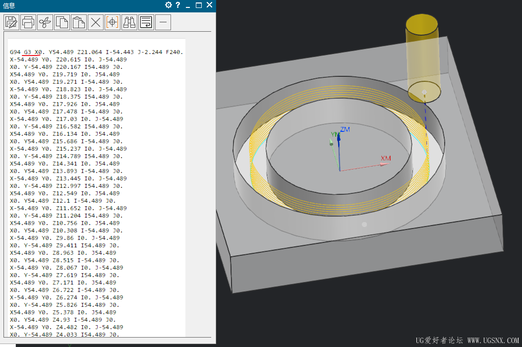Minimize the information window
The height and width of the screenshot is (347, 522).
click(x=188, y=5)
